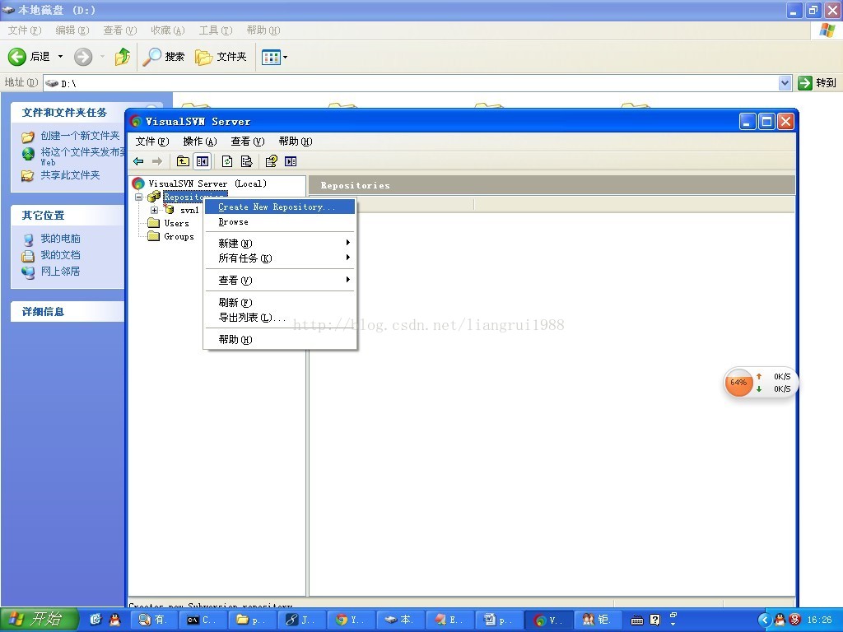Open the Back button history dropdown arrow
Viewport: 843px width, 632px height.
(x=60, y=57)
